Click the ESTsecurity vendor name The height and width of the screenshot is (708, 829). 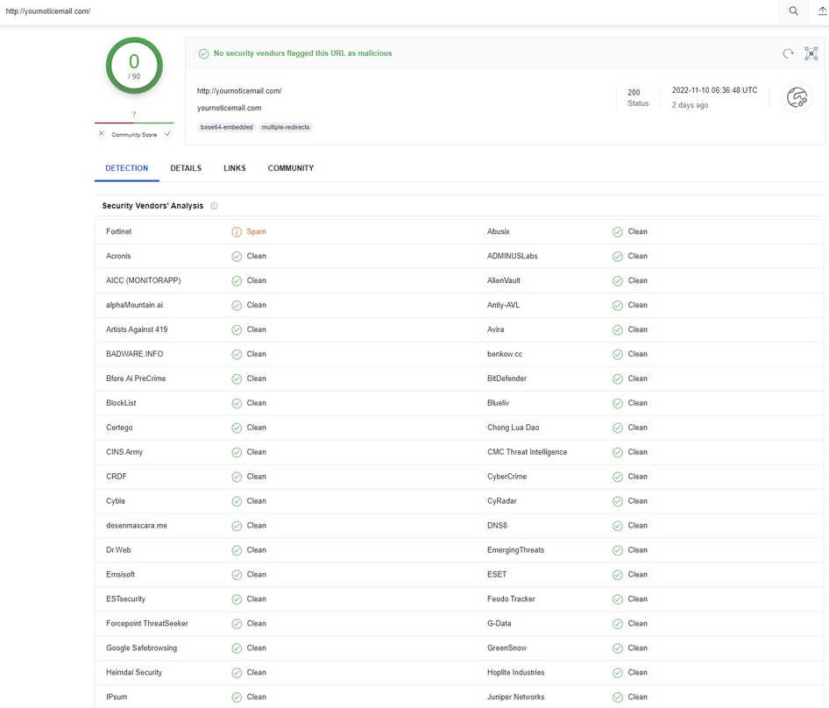125,599
